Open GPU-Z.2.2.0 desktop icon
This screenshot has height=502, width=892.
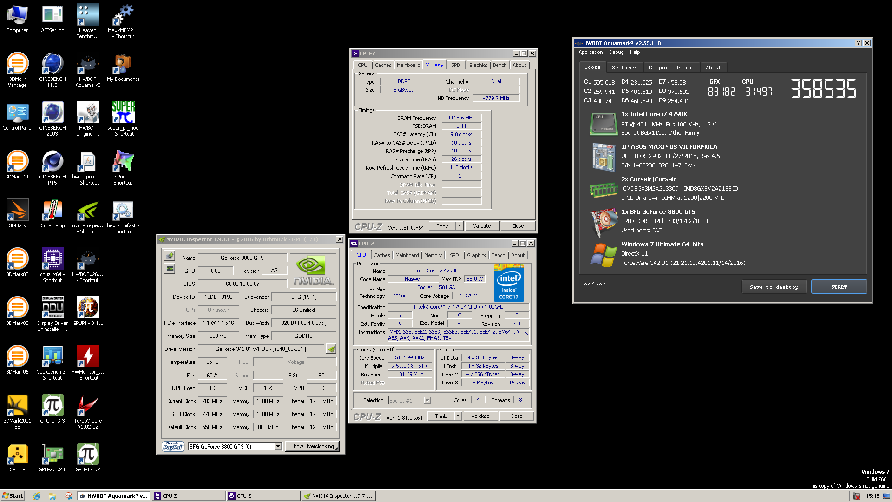(x=52, y=458)
